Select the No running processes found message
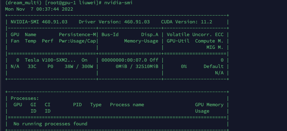 point(50,124)
